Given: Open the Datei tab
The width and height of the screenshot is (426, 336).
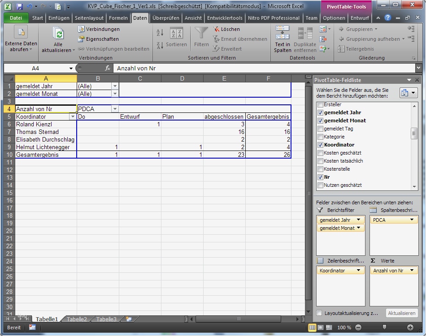Looking at the screenshot, I should [x=16, y=18].
